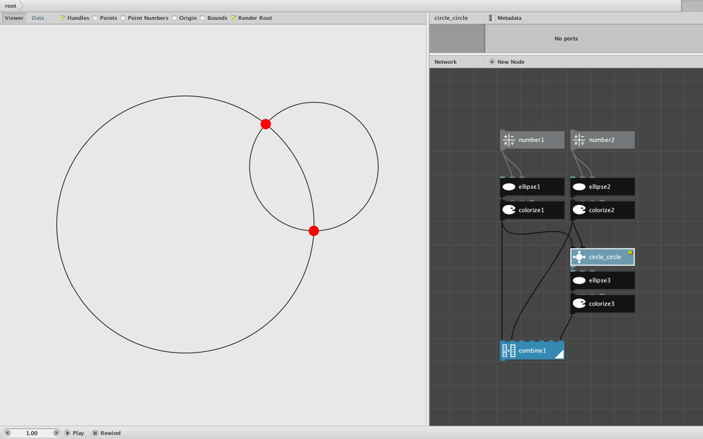703x439 pixels.
Task: Select the circle_circle node label
Action: [x=605, y=257]
